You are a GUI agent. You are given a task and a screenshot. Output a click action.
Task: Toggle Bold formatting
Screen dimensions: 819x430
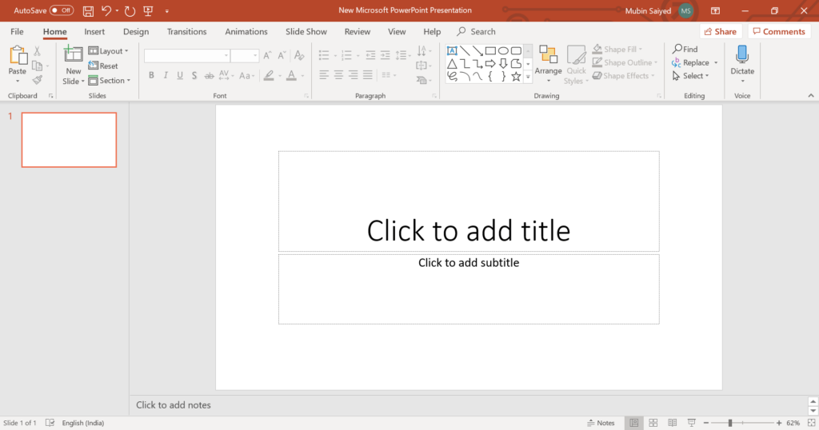pyautogui.click(x=151, y=76)
